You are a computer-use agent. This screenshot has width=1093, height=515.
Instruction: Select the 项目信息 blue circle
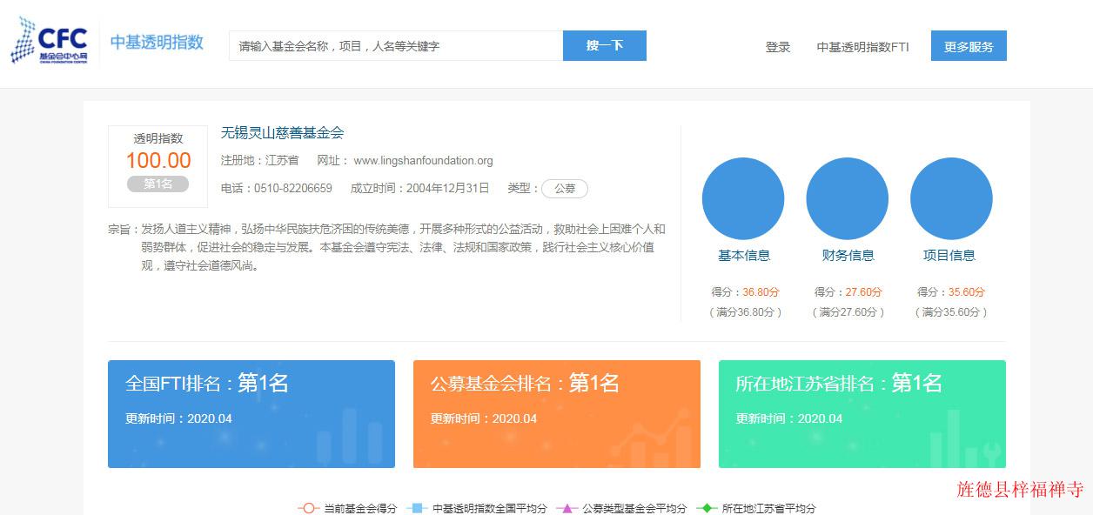(x=951, y=198)
